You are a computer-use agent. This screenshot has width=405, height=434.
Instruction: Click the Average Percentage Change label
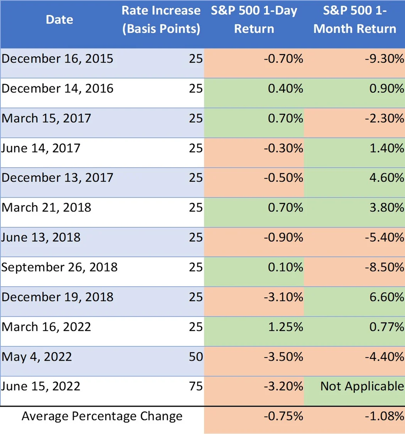pyautogui.click(x=102, y=416)
